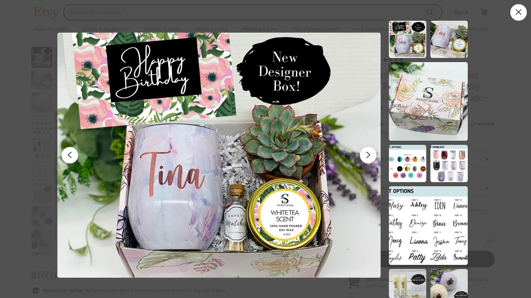Screen dimensions: 531x298
Task: Click the search magnifier icon
Action: click(x=430, y=12)
